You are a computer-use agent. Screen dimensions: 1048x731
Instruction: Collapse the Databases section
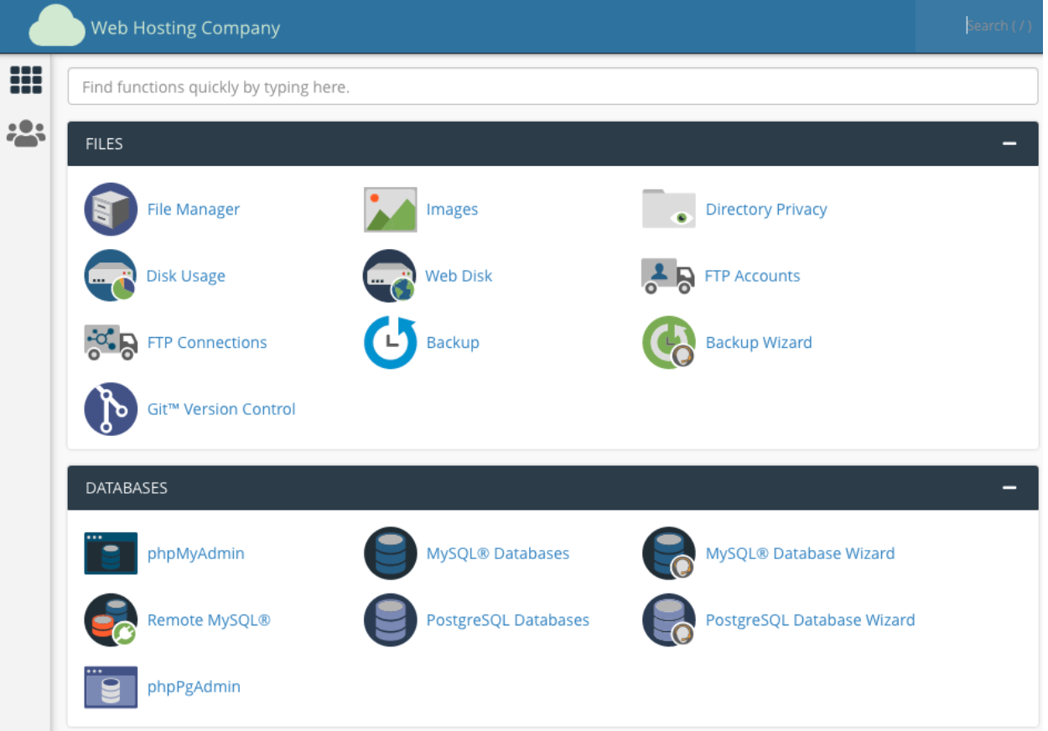(1009, 488)
